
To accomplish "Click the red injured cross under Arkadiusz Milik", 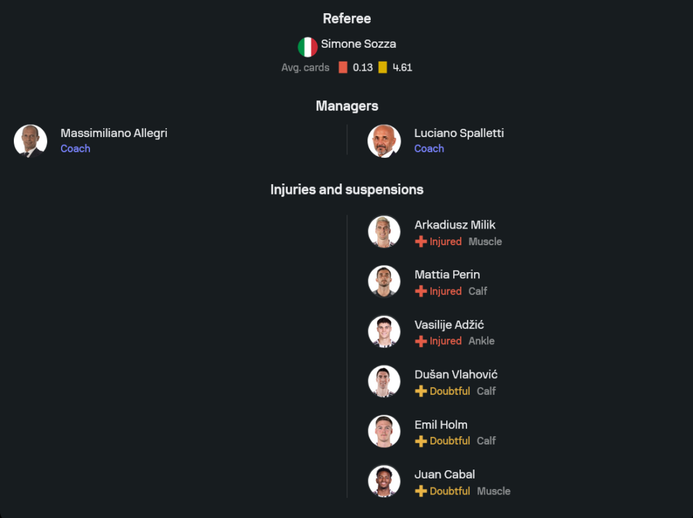I will 421,242.
